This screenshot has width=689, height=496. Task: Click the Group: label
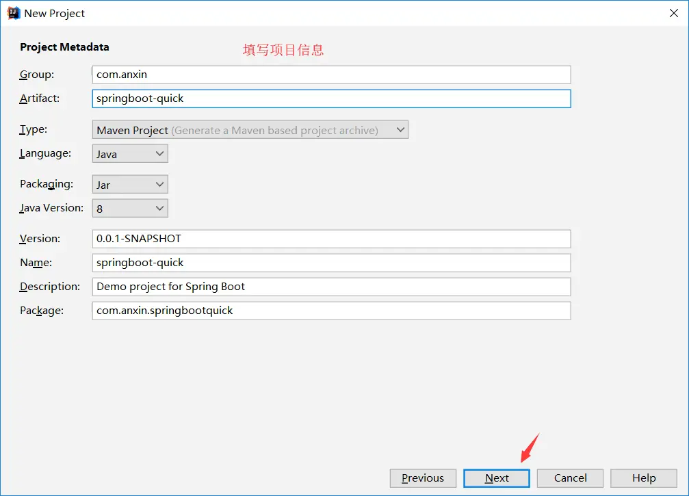pyautogui.click(x=37, y=75)
